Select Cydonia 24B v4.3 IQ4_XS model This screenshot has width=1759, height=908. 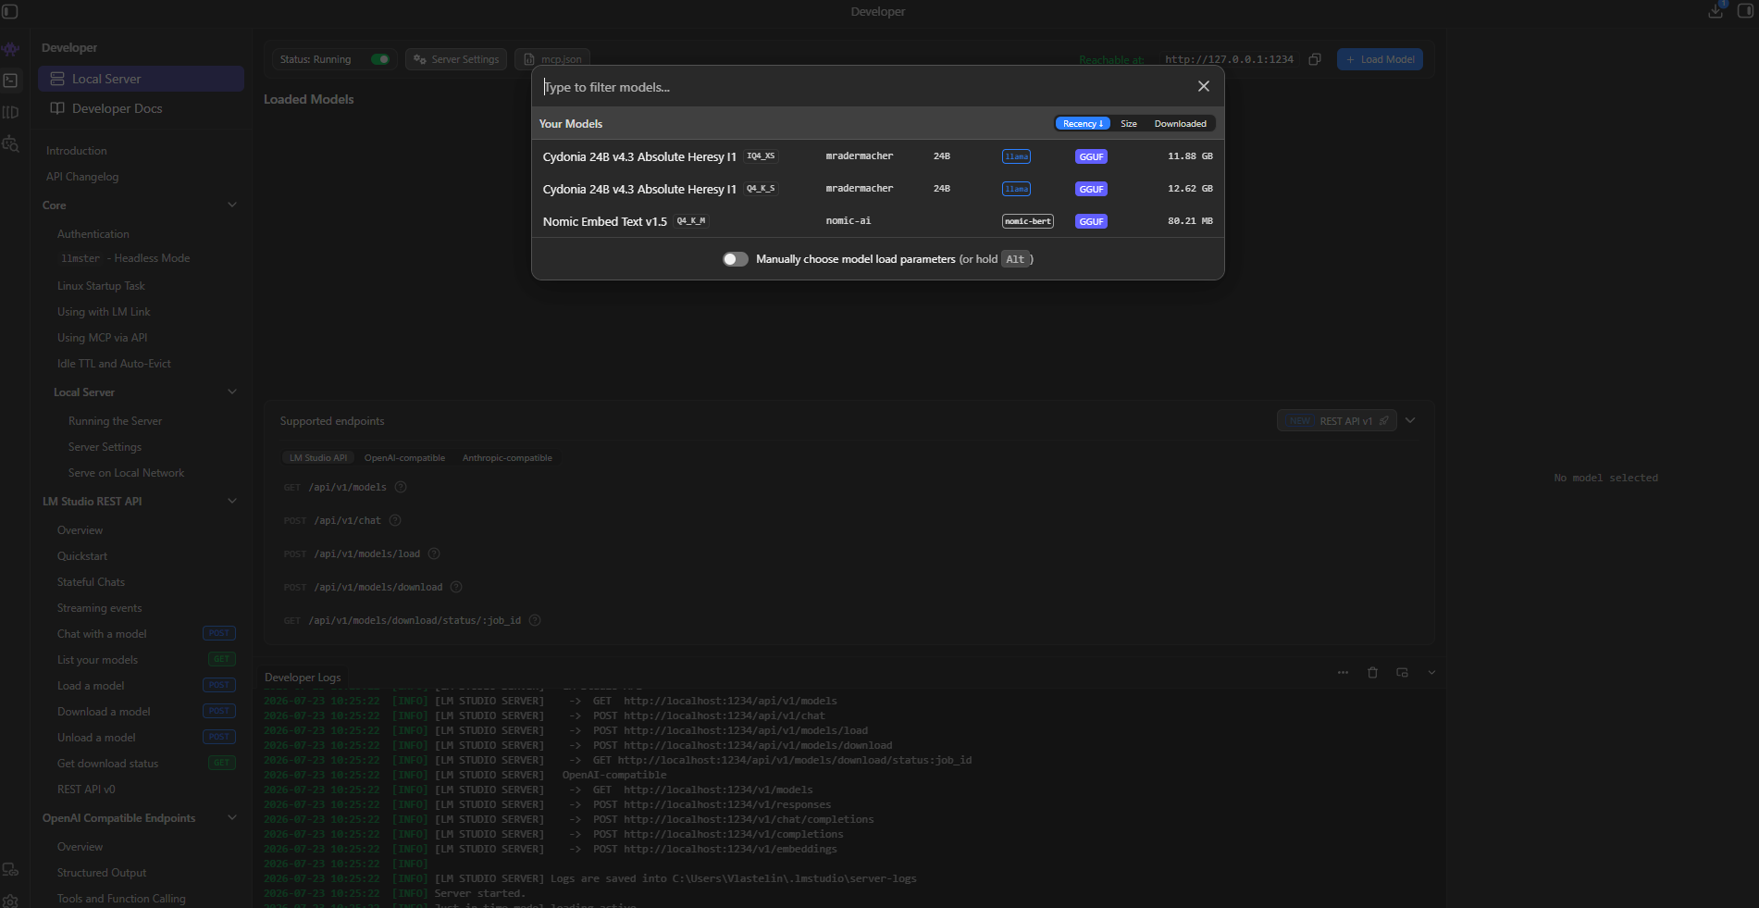click(x=877, y=156)
